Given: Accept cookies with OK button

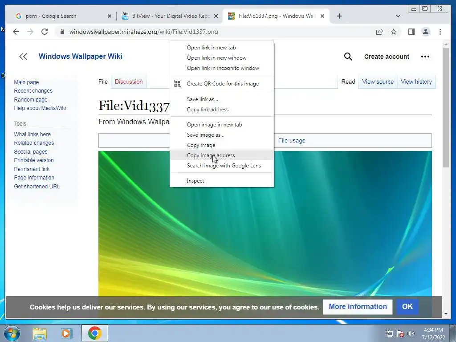Looking at the screenshot, I should point(407,307).
